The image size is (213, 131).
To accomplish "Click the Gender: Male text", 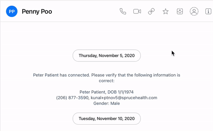I will tap(106, 103).
